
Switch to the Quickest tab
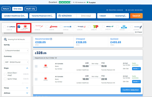click(125, 42)
